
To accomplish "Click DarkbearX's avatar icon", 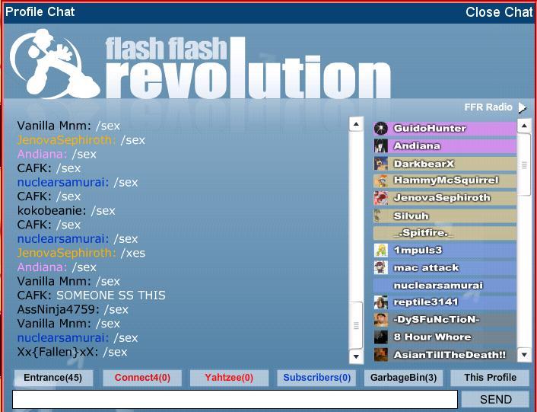I will (x=381, y=164).
